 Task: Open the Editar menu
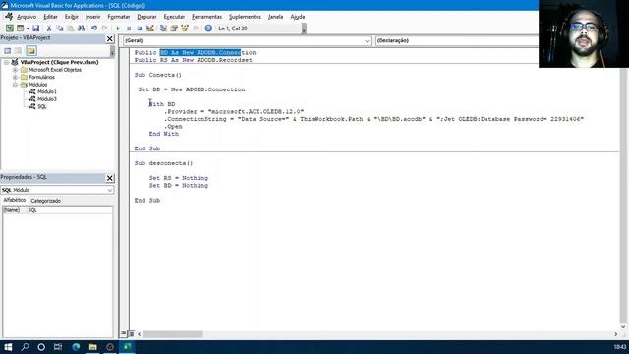coord(50,17)
